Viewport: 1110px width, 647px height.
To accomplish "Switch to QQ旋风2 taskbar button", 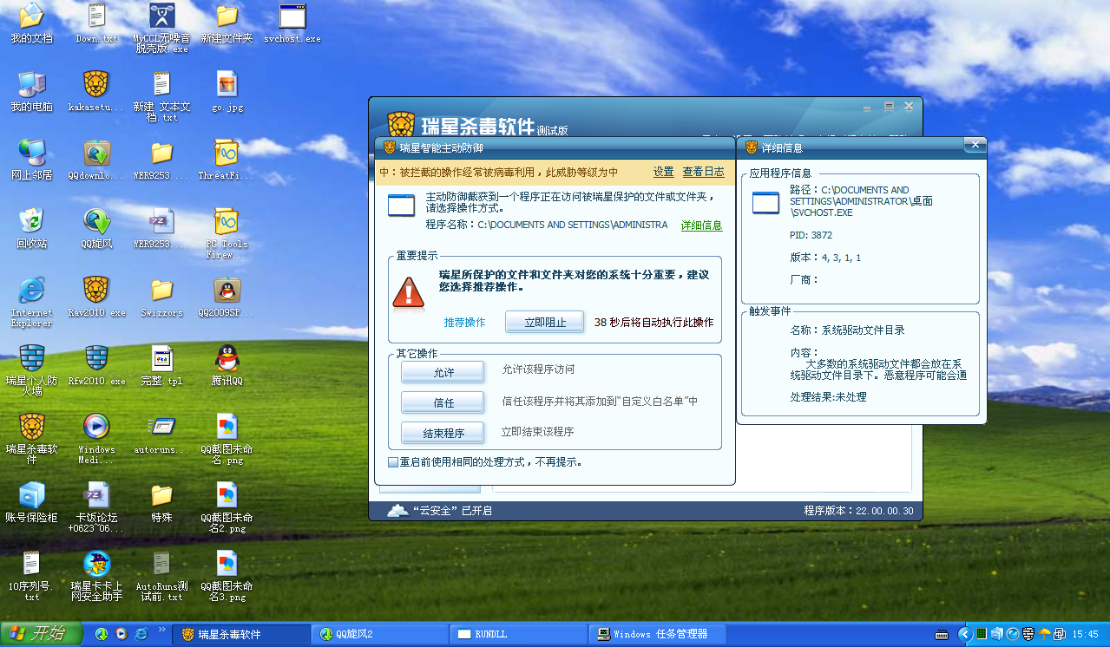I will pyautogui.click(x=380, y=634).
